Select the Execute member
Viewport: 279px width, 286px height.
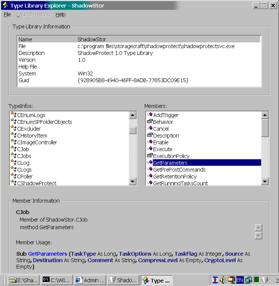(163, 149)
